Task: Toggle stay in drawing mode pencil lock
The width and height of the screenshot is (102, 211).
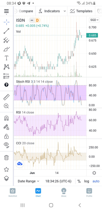Action: (7, 127)
